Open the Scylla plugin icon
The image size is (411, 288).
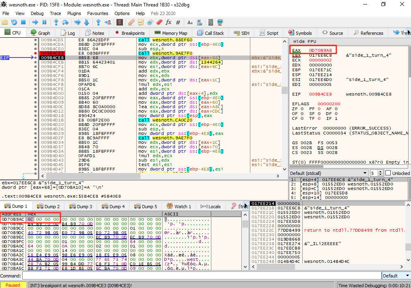(120, 22)
